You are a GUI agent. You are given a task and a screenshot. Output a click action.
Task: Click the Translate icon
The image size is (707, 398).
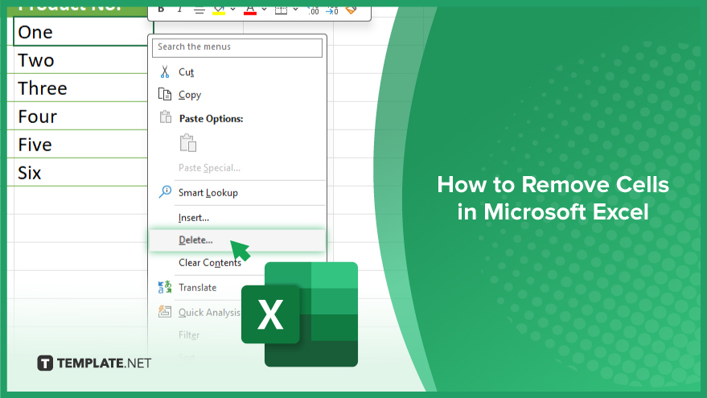click(165, 287)
